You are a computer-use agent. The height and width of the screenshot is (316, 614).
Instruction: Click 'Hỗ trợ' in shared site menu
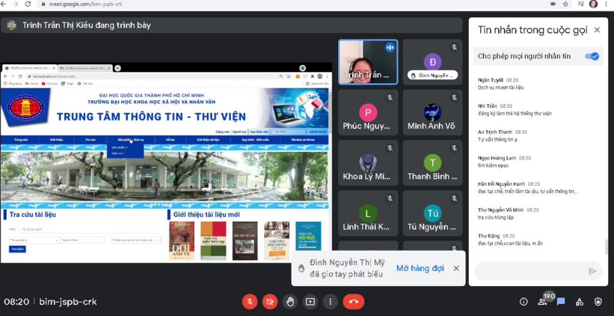point(170,140)
